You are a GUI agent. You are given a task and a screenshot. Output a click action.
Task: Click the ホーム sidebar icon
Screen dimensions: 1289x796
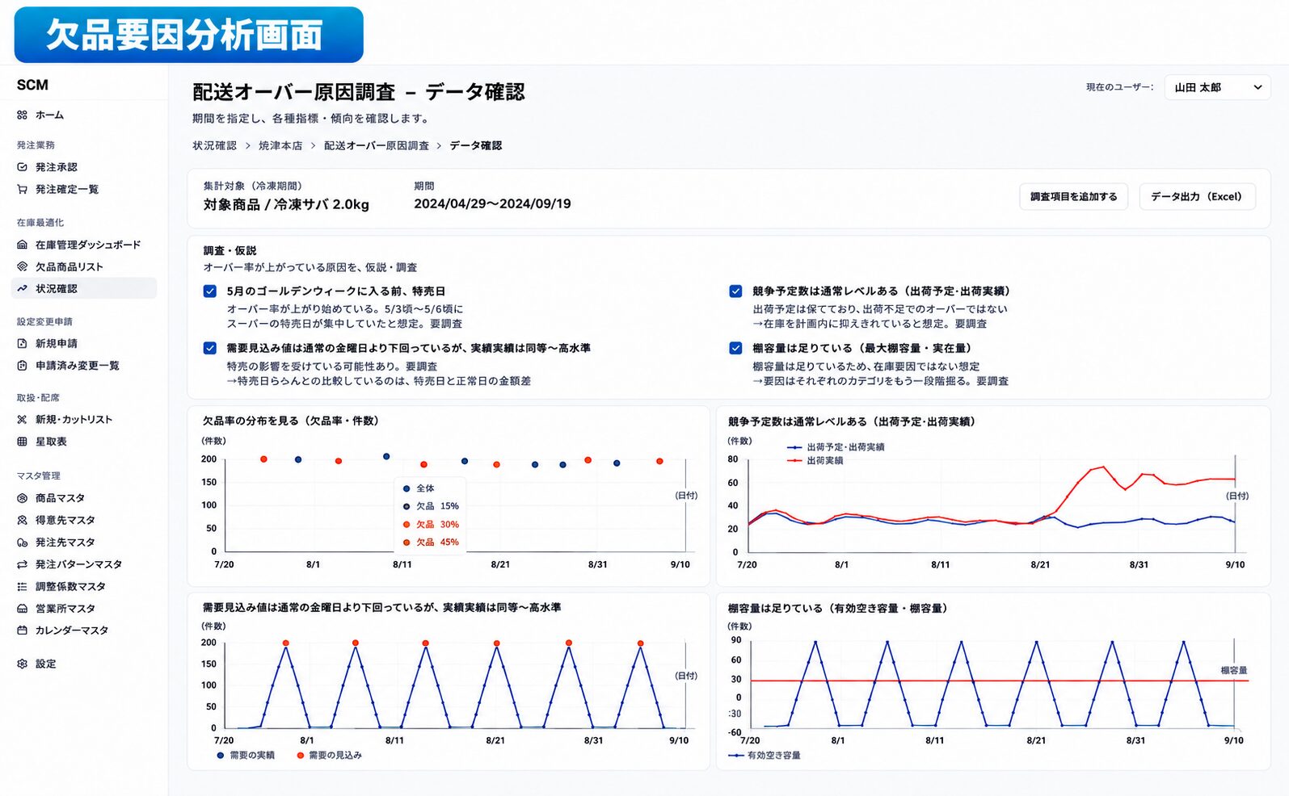point(23,115)
